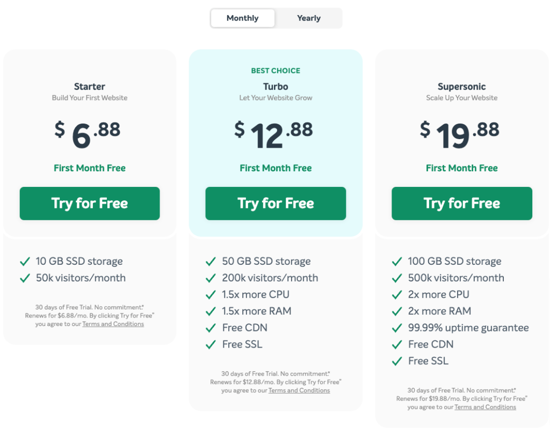This screenshot has height=434, width=550.
Task: Click checkmark icon beside 10 GB SSD storage
Action: point(25,262)
